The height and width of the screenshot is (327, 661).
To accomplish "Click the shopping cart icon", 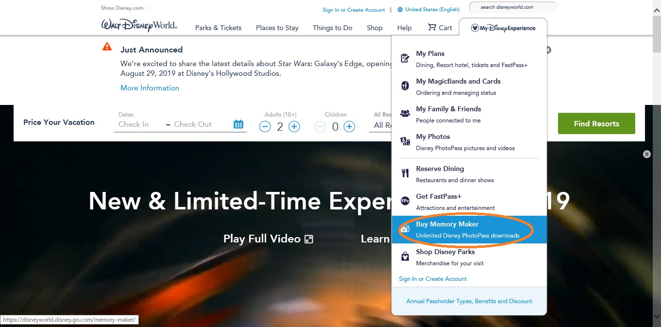I will (432, 27).
